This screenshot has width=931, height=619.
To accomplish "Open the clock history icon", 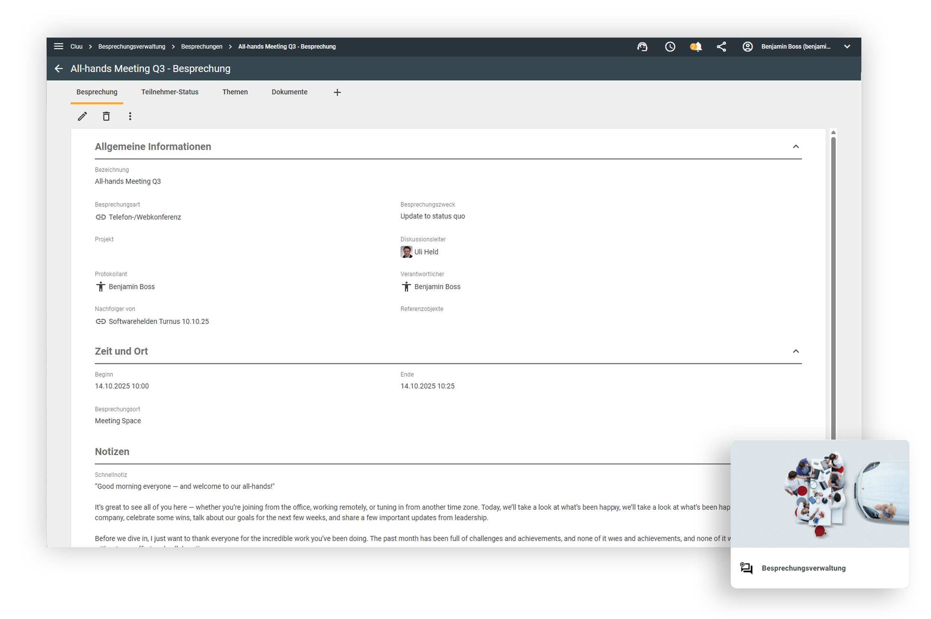I will click(x=670, y=47).
